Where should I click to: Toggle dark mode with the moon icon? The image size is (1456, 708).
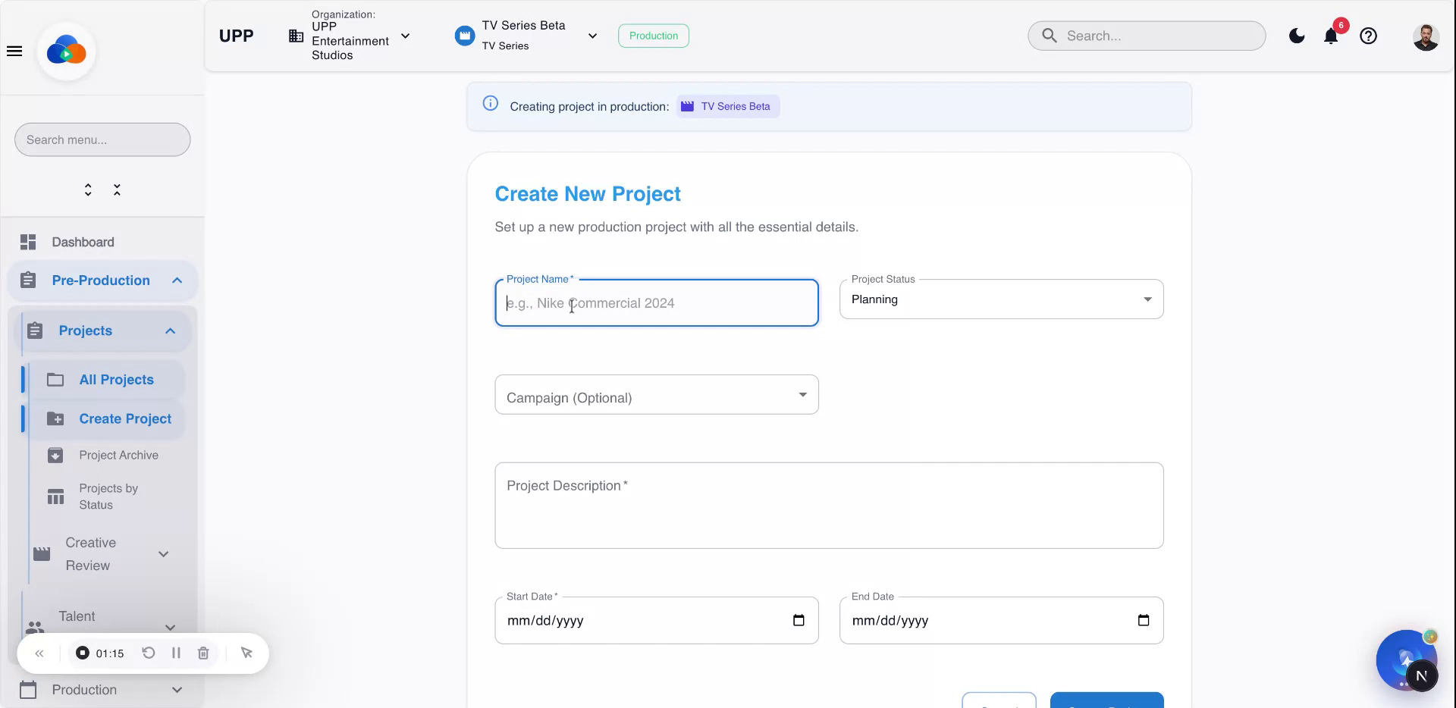pos(1296,36)
